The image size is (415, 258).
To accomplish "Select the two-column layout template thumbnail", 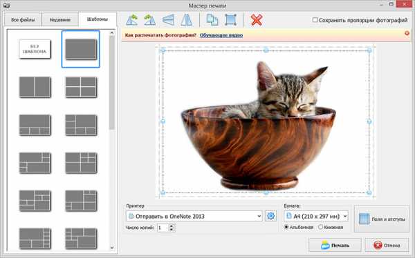I will click(x=35, y=87).
